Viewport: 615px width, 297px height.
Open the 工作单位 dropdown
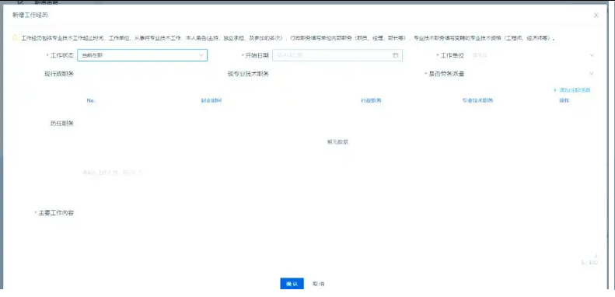coord(533,55)
